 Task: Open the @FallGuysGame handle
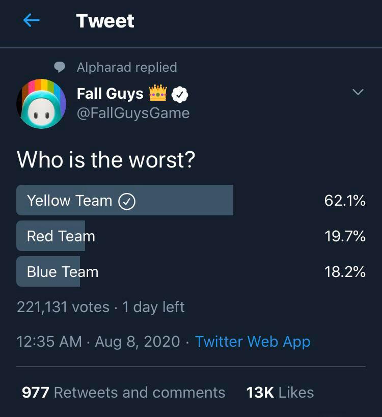pos(133,113)
